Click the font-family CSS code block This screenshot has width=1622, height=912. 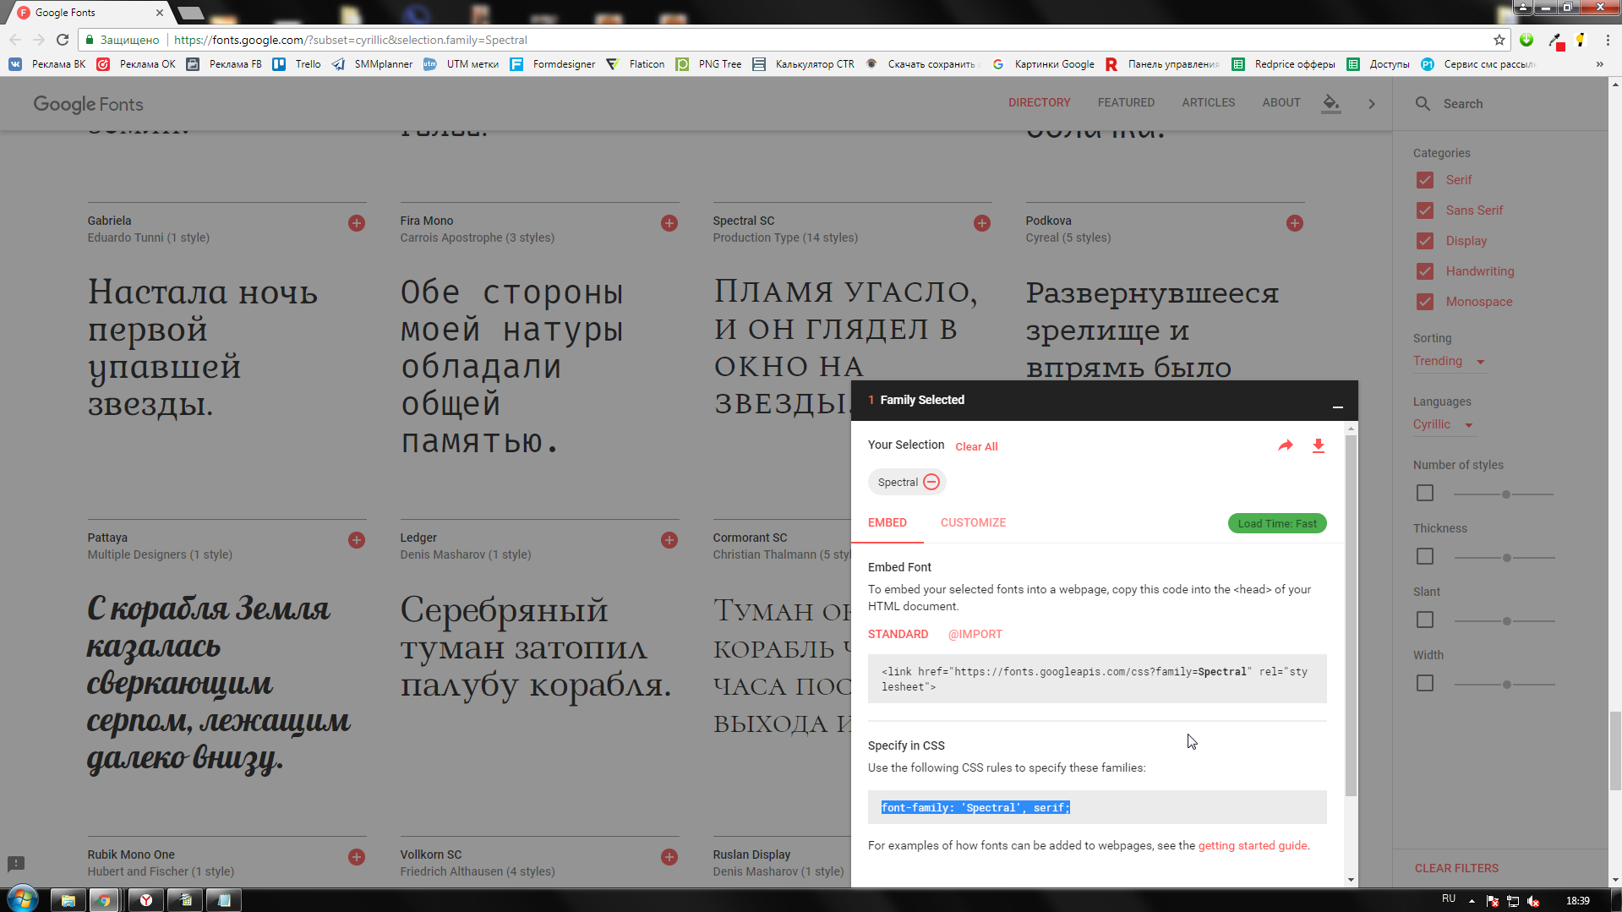[1097, 807]
